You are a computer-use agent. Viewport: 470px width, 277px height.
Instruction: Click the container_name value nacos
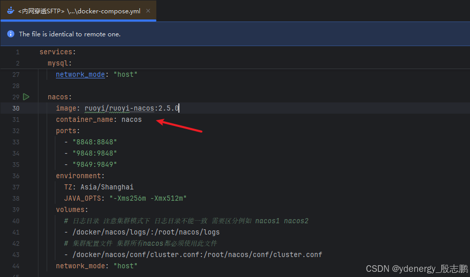point(131,119)
